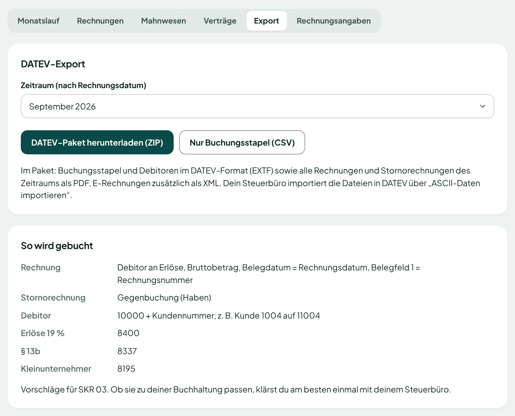Download the DATEV-Paket as ZIP
515x416 pixels.
97,142
